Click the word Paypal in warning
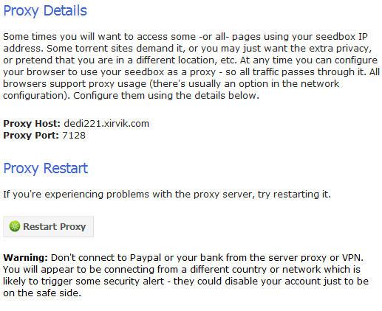Screen dimensions: 382x311 [x=146, y=258]
